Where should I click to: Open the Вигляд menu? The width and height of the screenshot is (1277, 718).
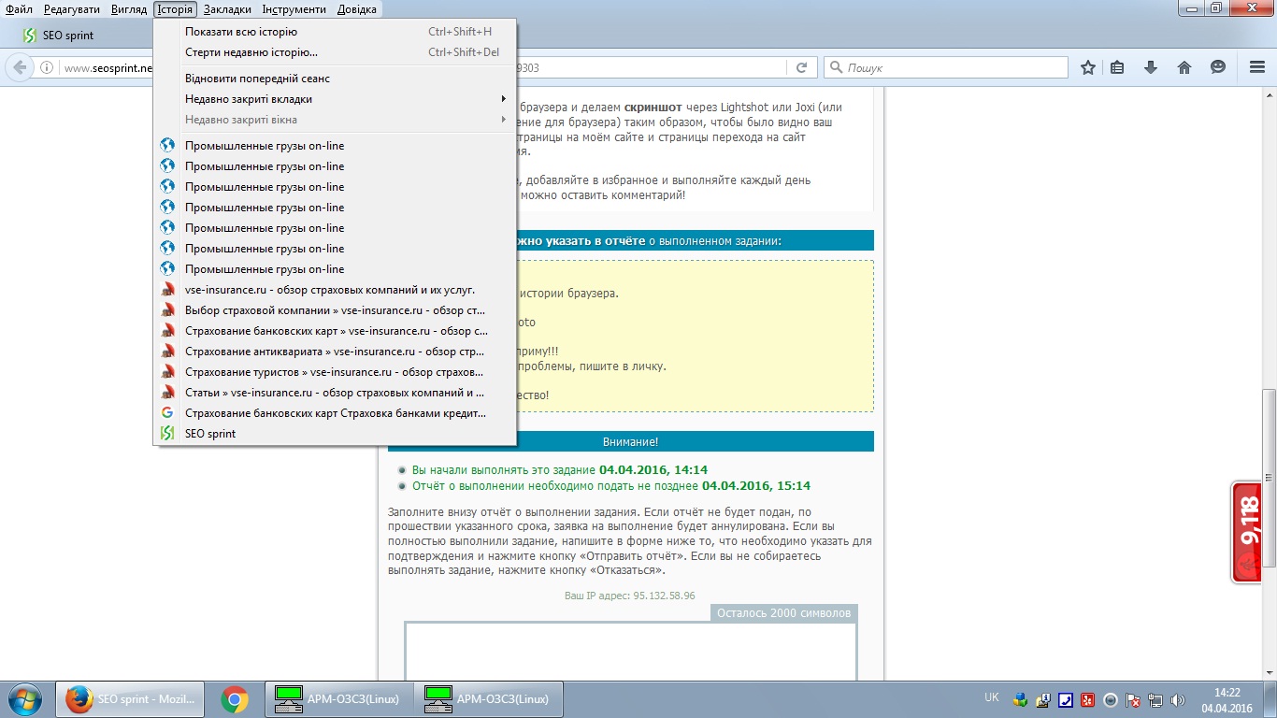pos(129,9)
